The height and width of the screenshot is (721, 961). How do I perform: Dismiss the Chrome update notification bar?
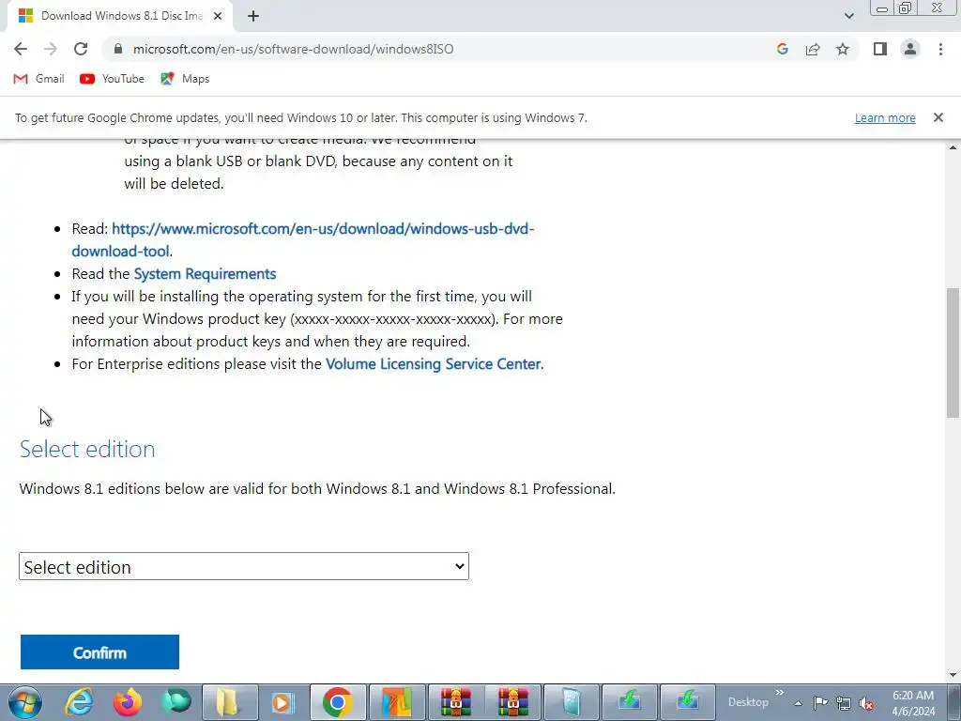[938, 117]
